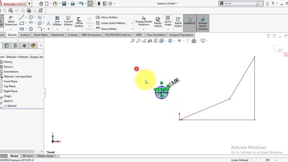This screenshot has height=162, width=288.
Task: Switch to the Weldments tab
Action: [x=58, y=35]
